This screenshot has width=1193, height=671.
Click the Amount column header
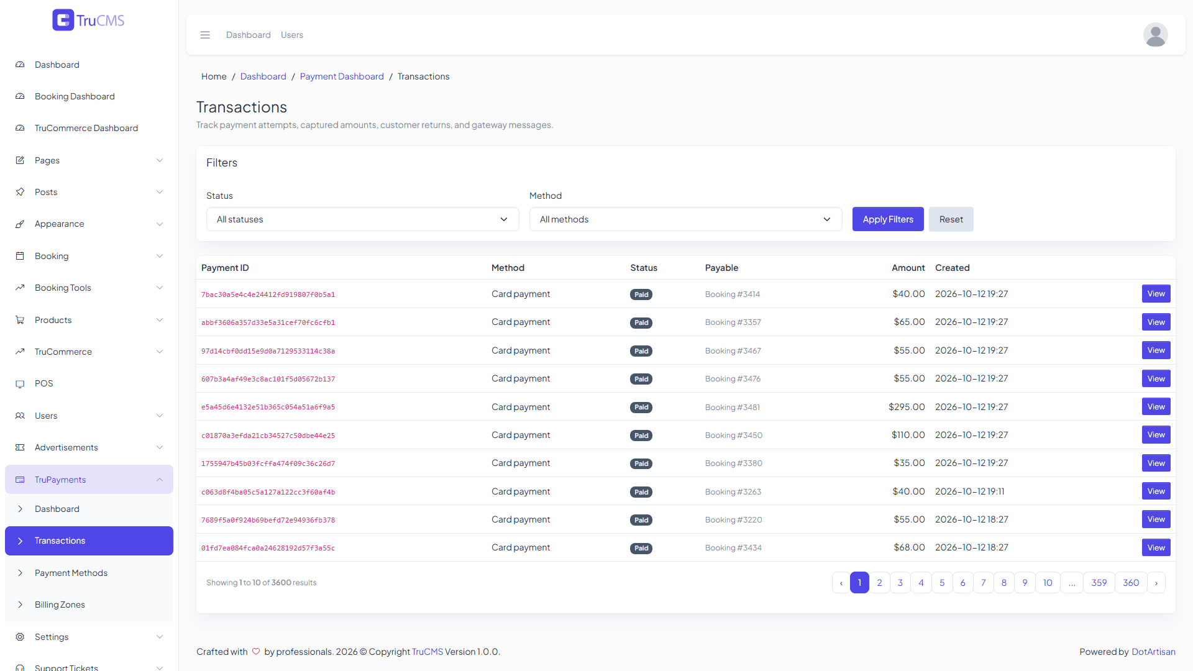click(908, 268)
